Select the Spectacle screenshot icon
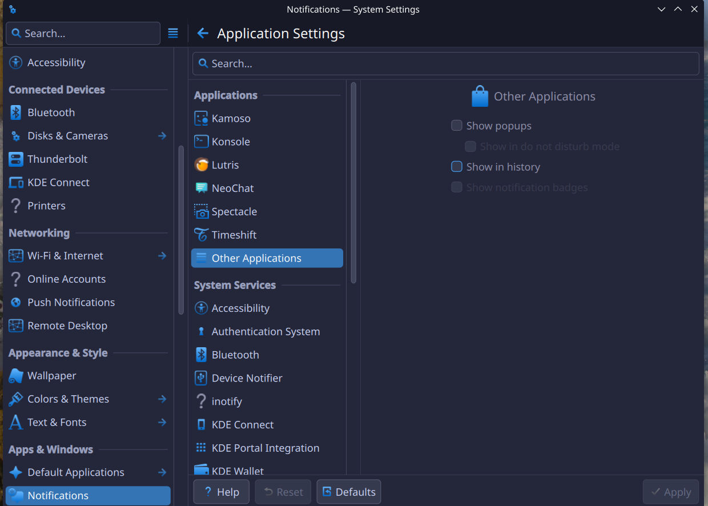This screenshot has height=506, width=708. pyautogui.click(x=201, y=212)
